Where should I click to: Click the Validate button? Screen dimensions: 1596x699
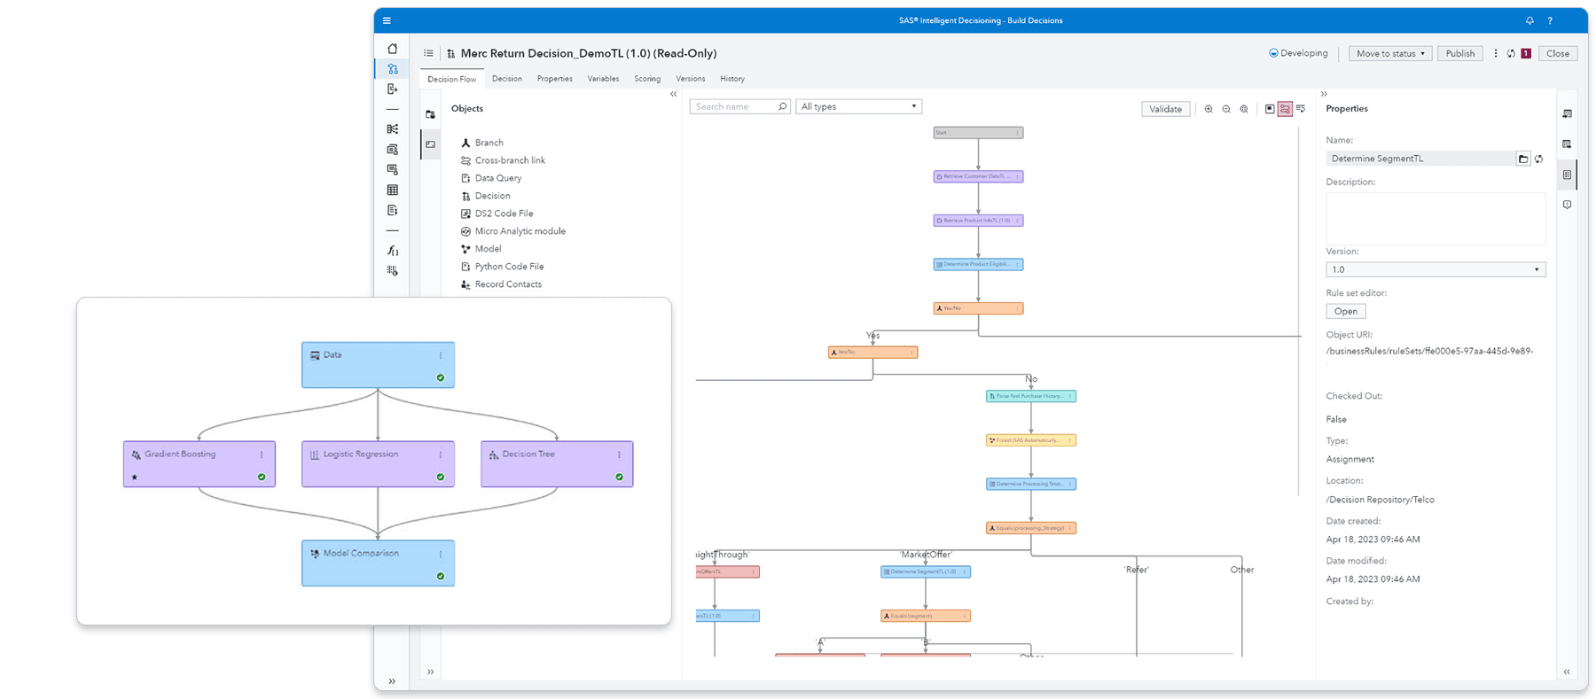1165,109
